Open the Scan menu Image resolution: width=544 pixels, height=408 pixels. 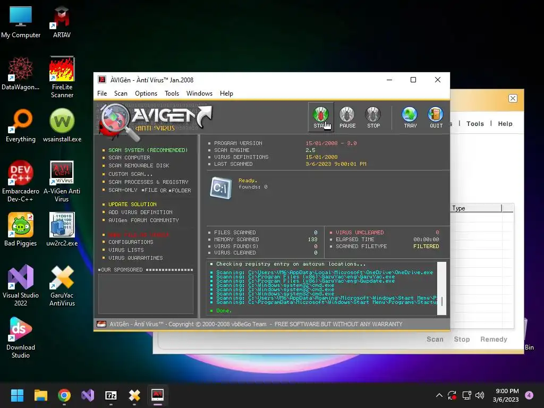pyautogui.click(x=121, y=93)
